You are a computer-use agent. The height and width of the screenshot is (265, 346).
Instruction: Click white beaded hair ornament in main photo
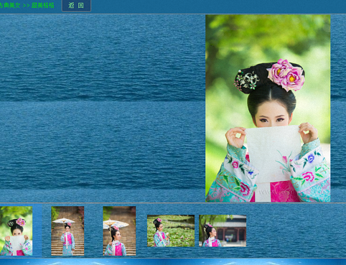coord(246,80)
